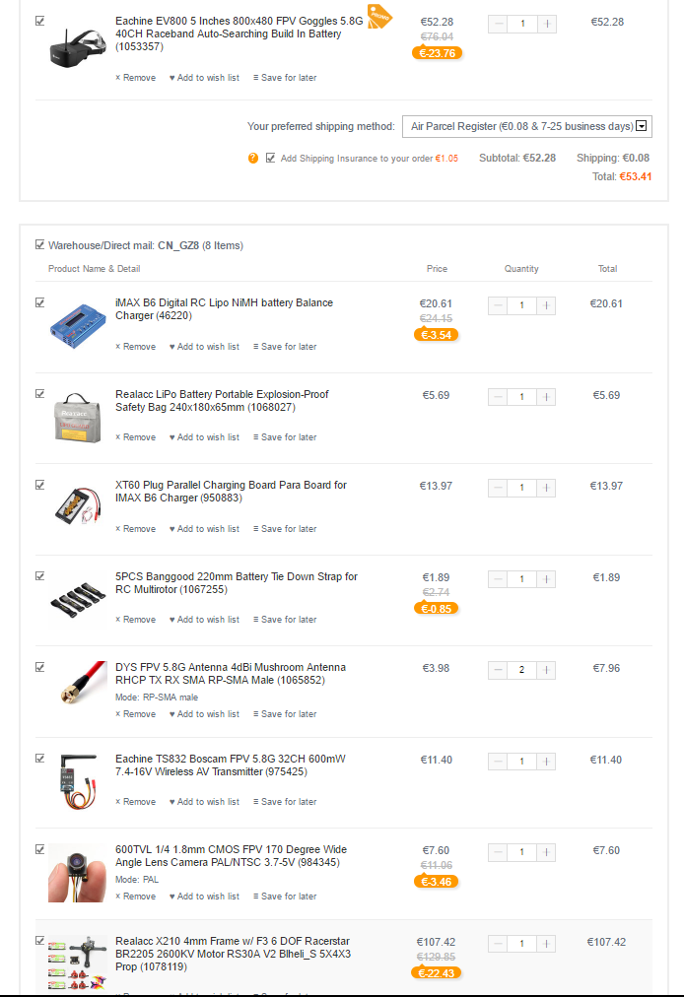This screenshot has height=997, width=684.
Task: Toggle the Warehouse CN_GZ8 select-all checkbox
Action: click(40, 244)
